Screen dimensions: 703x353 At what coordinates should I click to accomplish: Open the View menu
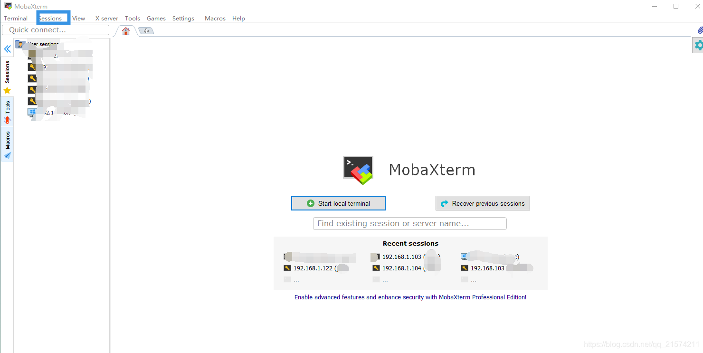point(79,19)
